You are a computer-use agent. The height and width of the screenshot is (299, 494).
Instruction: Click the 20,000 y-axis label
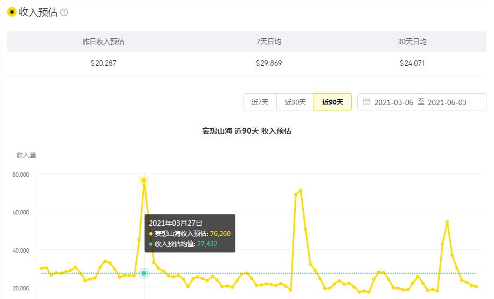coord(21,288)
